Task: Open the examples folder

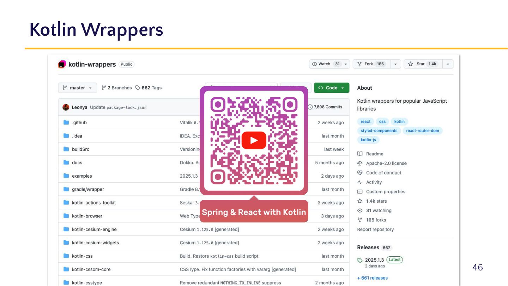Action: 82,176
